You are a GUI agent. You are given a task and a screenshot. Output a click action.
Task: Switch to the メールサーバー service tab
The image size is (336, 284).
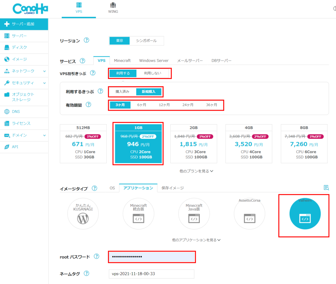pos(190,61)
